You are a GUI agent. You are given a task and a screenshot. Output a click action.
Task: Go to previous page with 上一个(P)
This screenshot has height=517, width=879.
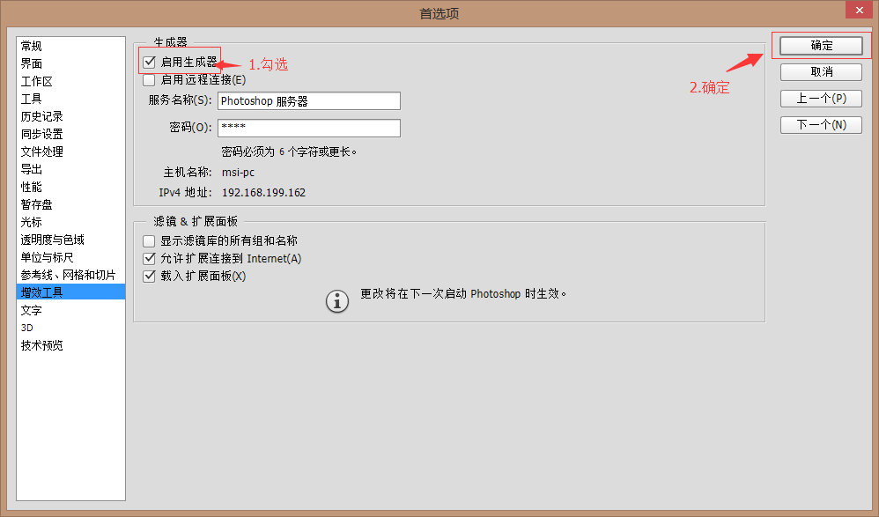pos(821,98)
